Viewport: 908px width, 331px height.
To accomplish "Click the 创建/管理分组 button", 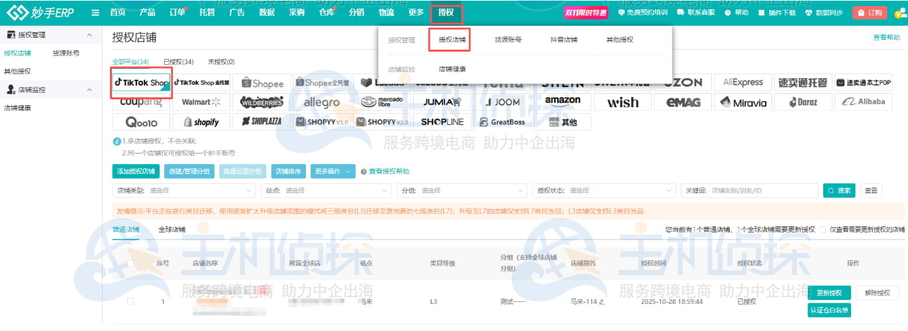I will [189, 171].
